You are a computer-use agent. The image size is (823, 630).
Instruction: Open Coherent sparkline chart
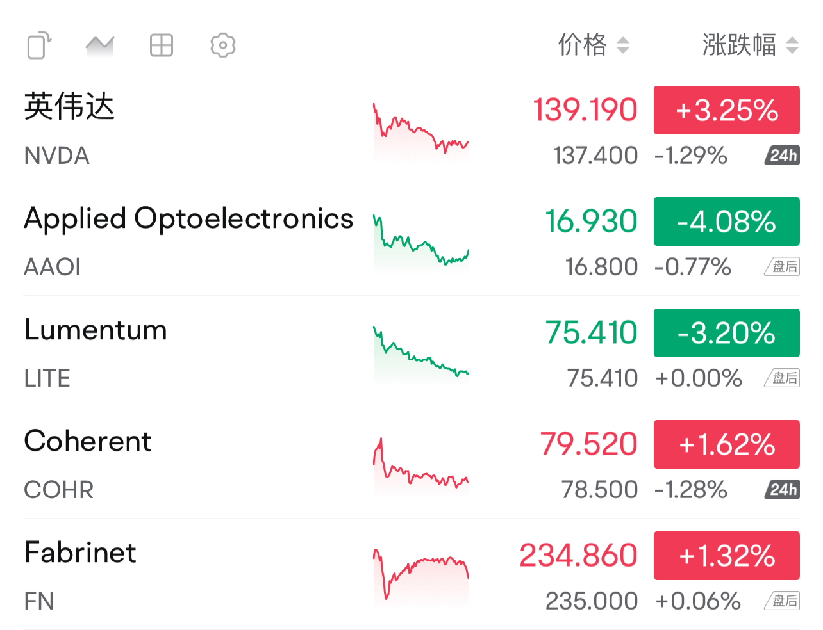pyautogui.click(x=421, y=465)
